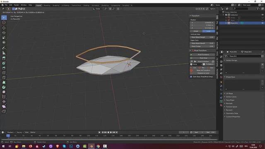265x149 pixels.
Task: Select the Loop Cut tool
Action: tap(4, 73)
